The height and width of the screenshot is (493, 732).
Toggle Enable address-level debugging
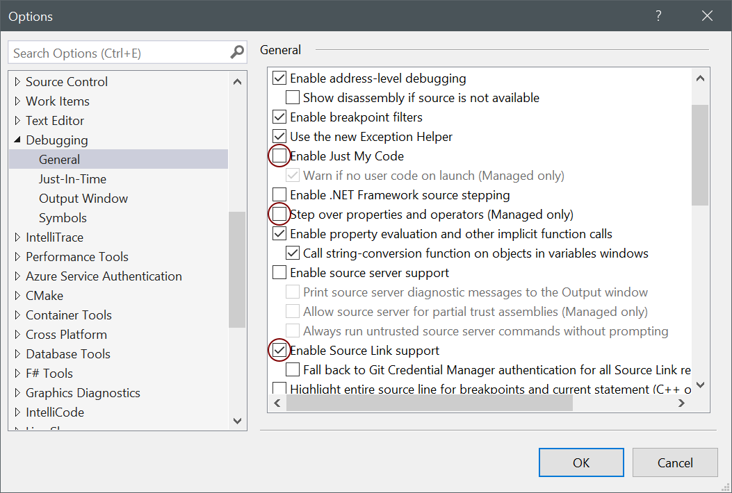click(279, 78)
